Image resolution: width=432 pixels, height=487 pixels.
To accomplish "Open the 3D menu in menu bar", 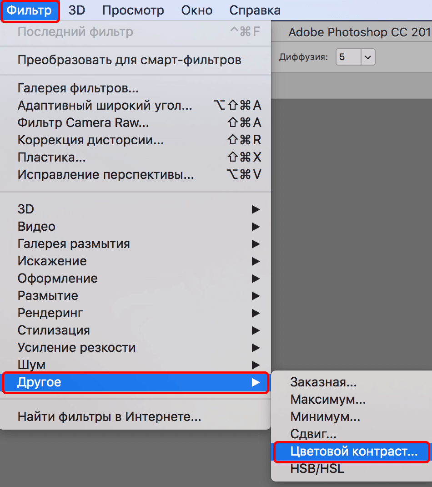I will coord(77,10).
